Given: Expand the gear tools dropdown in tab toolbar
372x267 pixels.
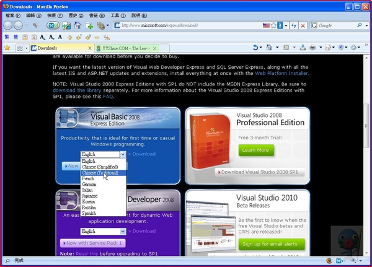Looking at the screenshot, I should point(358,48).
